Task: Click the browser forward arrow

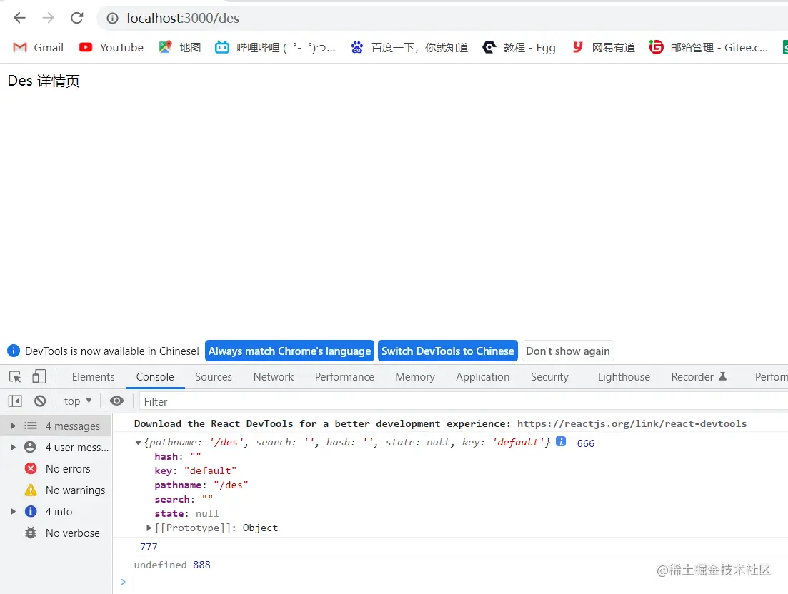Action: [49, 18]
